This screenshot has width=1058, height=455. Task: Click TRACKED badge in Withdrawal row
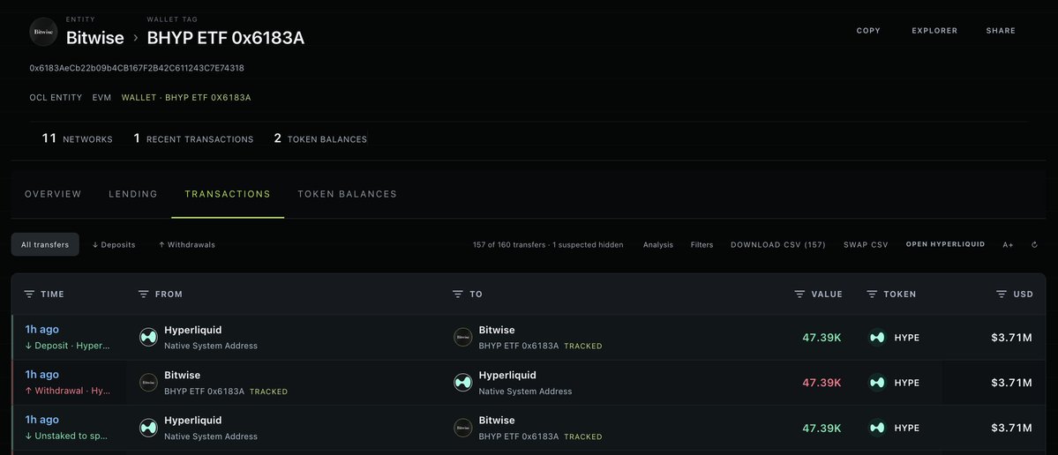[x=268, y=392]
